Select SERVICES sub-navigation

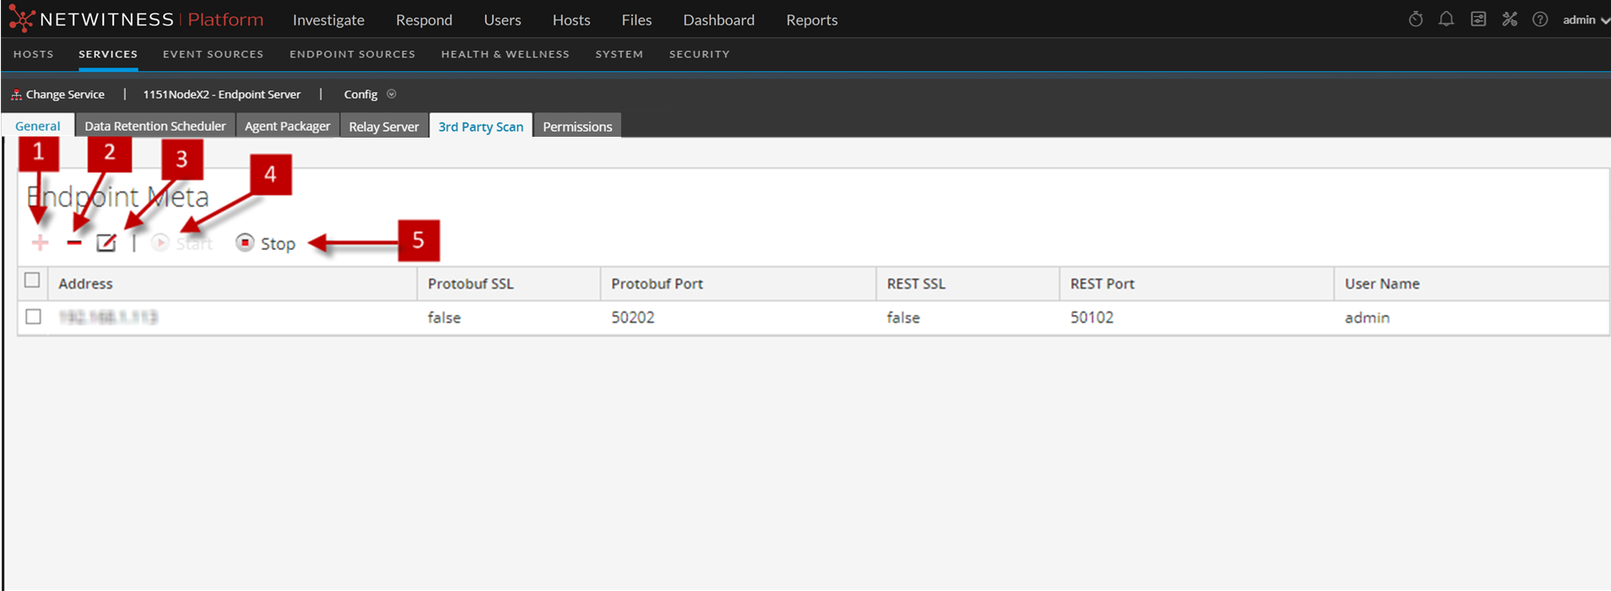[108, 54]
